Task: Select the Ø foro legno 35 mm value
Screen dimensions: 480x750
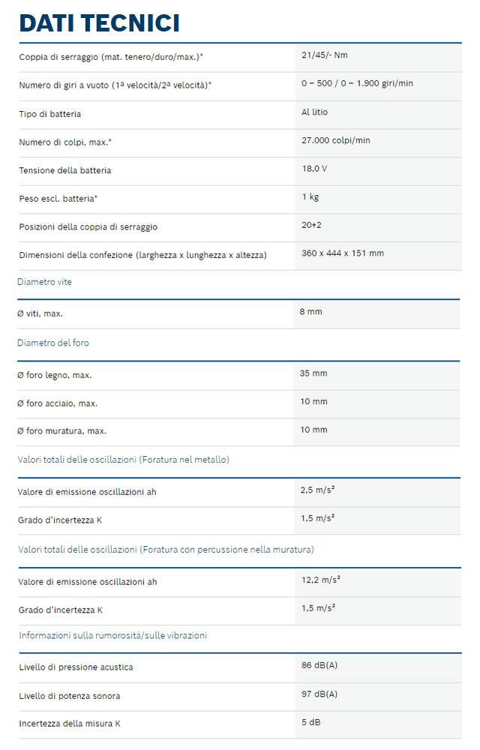Action: pyautogui.click(x=313, y=373)
